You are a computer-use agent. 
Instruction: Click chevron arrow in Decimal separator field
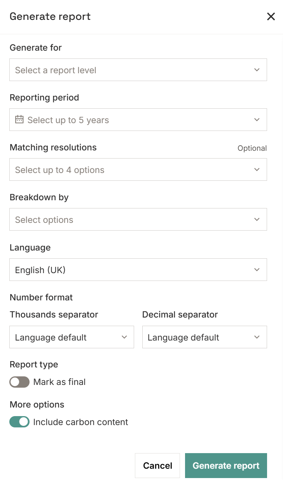point(257,337)
